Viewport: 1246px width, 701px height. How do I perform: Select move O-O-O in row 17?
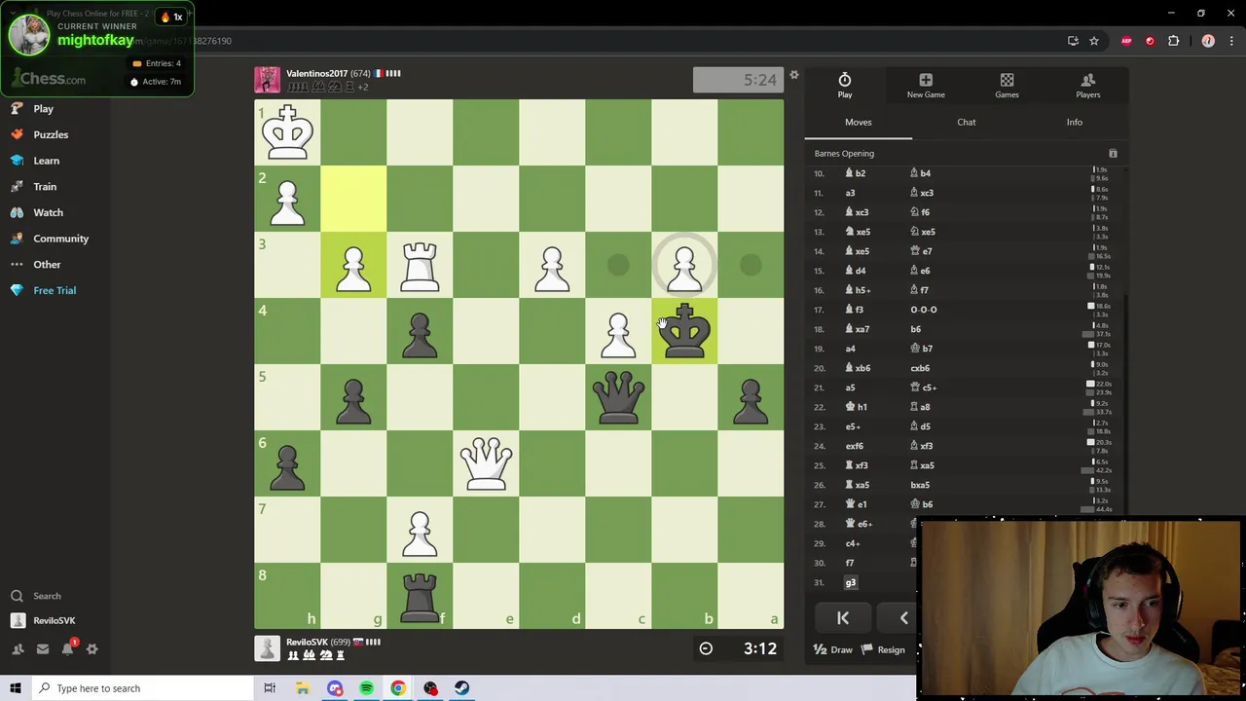pyautogui.click(x=924, y=310)
